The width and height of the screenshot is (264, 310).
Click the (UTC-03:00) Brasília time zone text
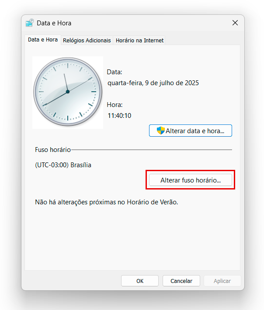point(63,165)
